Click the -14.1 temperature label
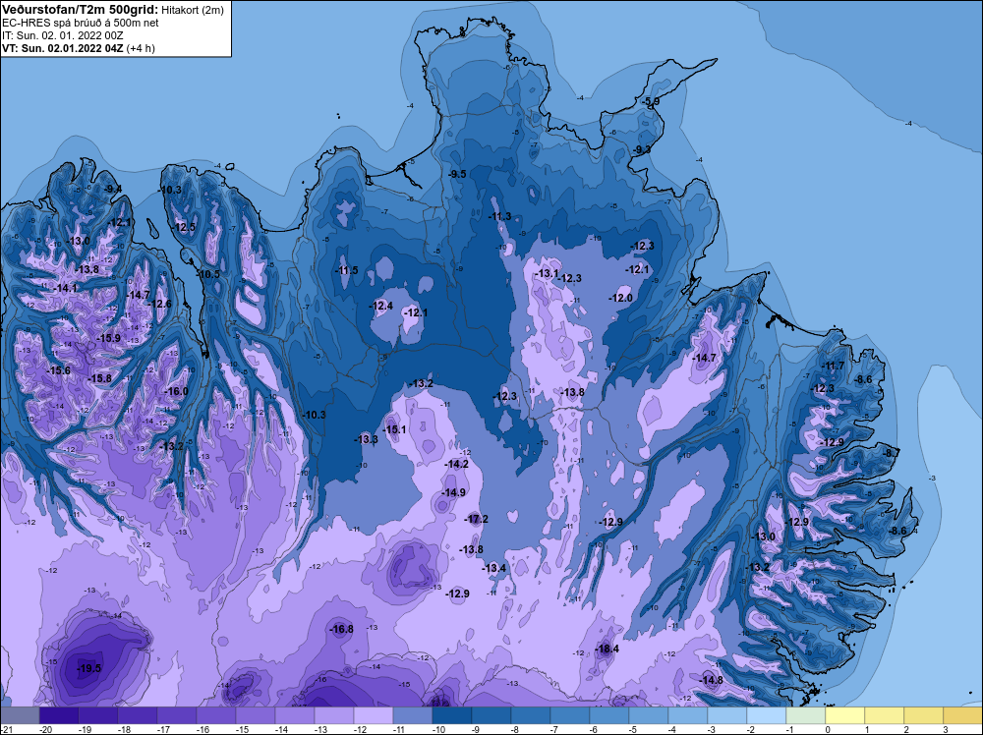The image size is (983, 735). pos(65,288)
